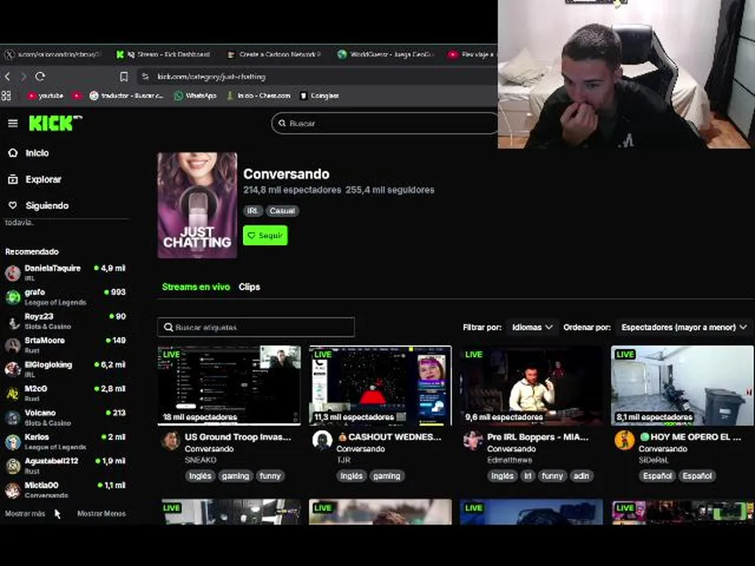Open Agustabell212 recommended channel avatar
This screenshot has height=566, width=755.
[x=13, y=465]
